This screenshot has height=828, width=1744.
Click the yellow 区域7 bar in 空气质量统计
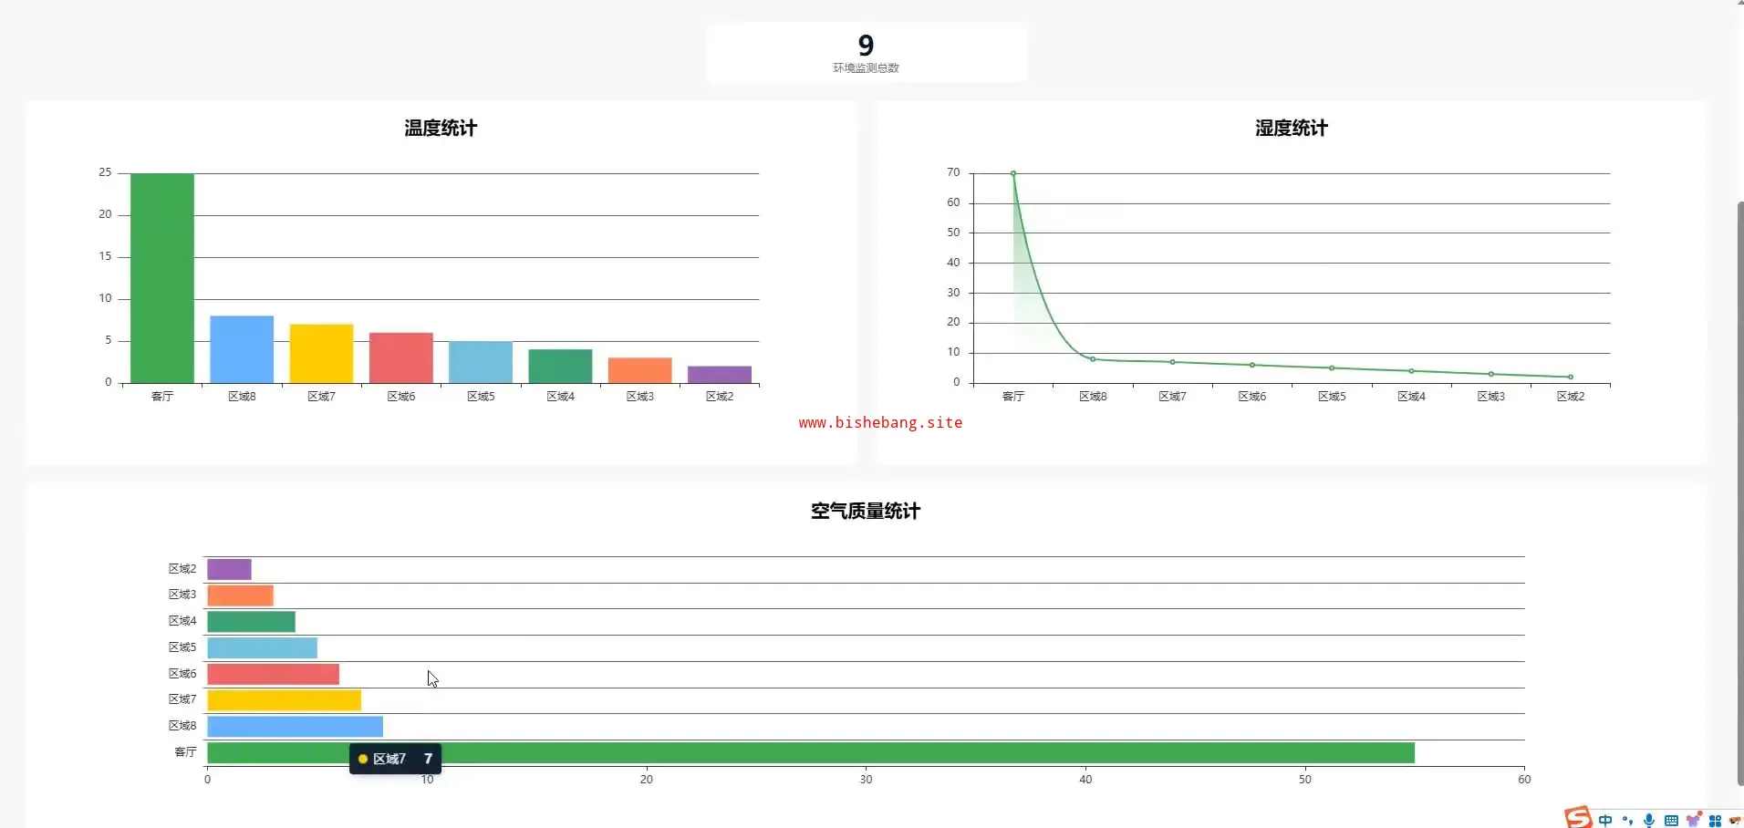284,700
